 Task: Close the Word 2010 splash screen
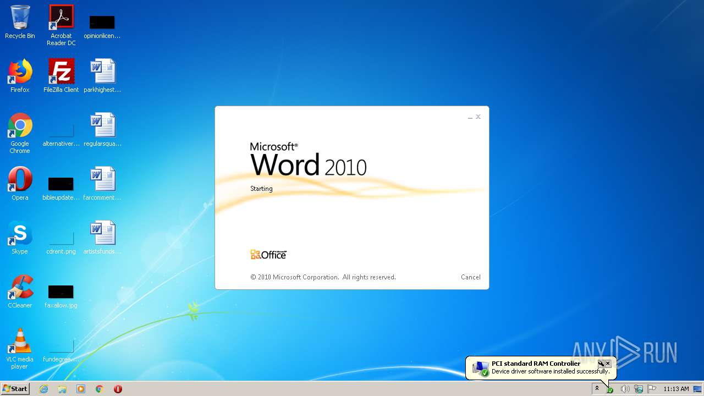point(478,117)
